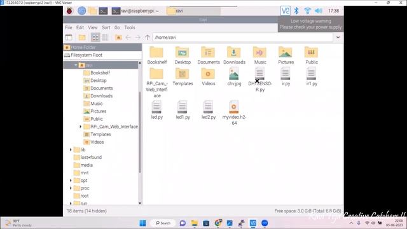The height and width of the screenshot is (229, 407).
Task: Select the myvideo.h264 file
Action: [x=234, y=113]
